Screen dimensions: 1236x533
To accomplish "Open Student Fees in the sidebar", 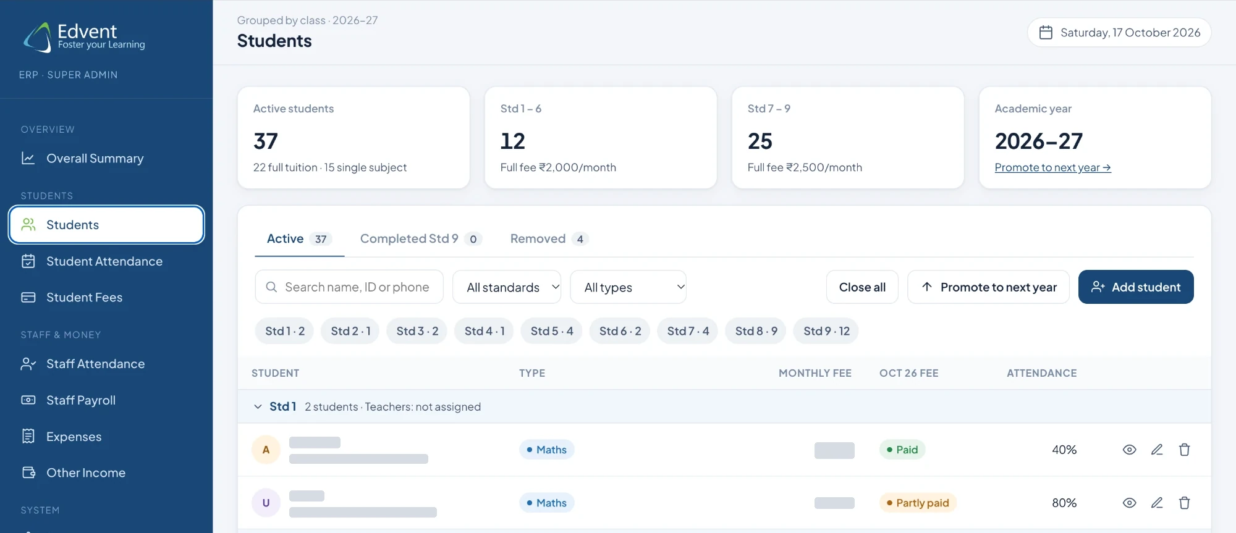I will click(106, 298).
